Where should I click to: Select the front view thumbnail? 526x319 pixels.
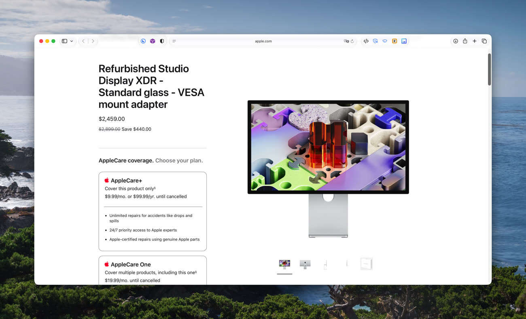[x=284, y=264]
